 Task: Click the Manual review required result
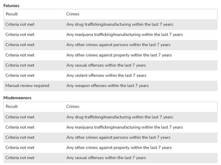[x=27, y=86]
